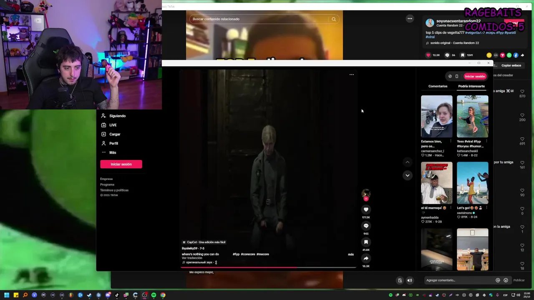This screenshot has height=300, width=534.
Task: Click the top-right Iniciar sesión button
Action: point(475,76)
